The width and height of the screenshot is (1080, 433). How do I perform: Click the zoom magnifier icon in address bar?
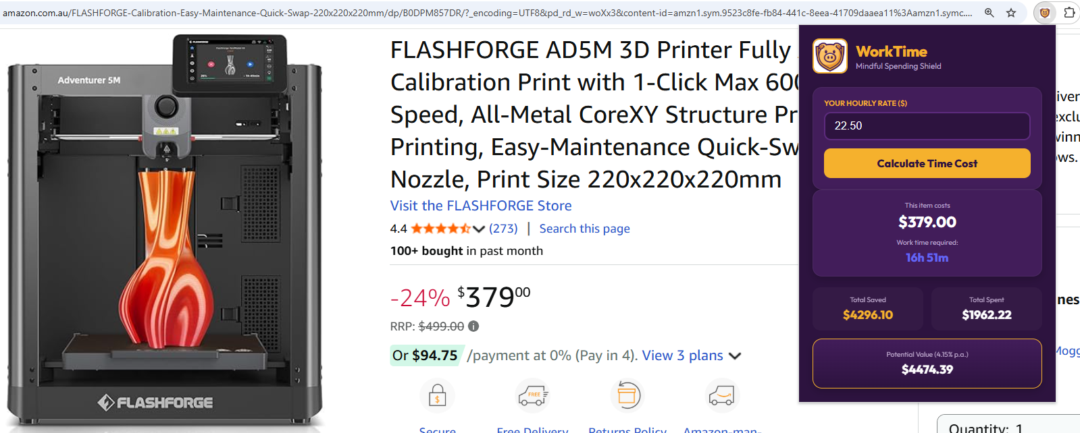coord(989,13)
